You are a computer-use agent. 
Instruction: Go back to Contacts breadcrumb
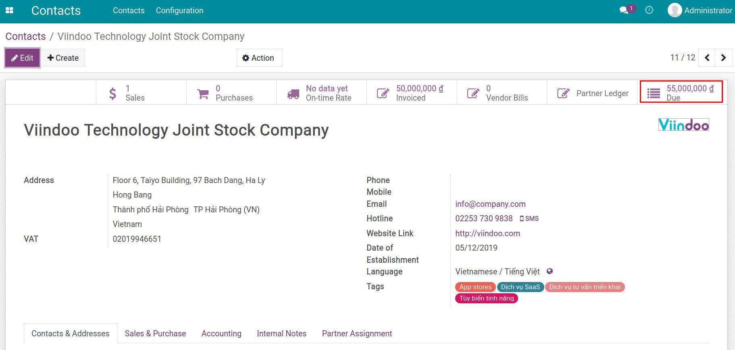click(x=26, y=36)
